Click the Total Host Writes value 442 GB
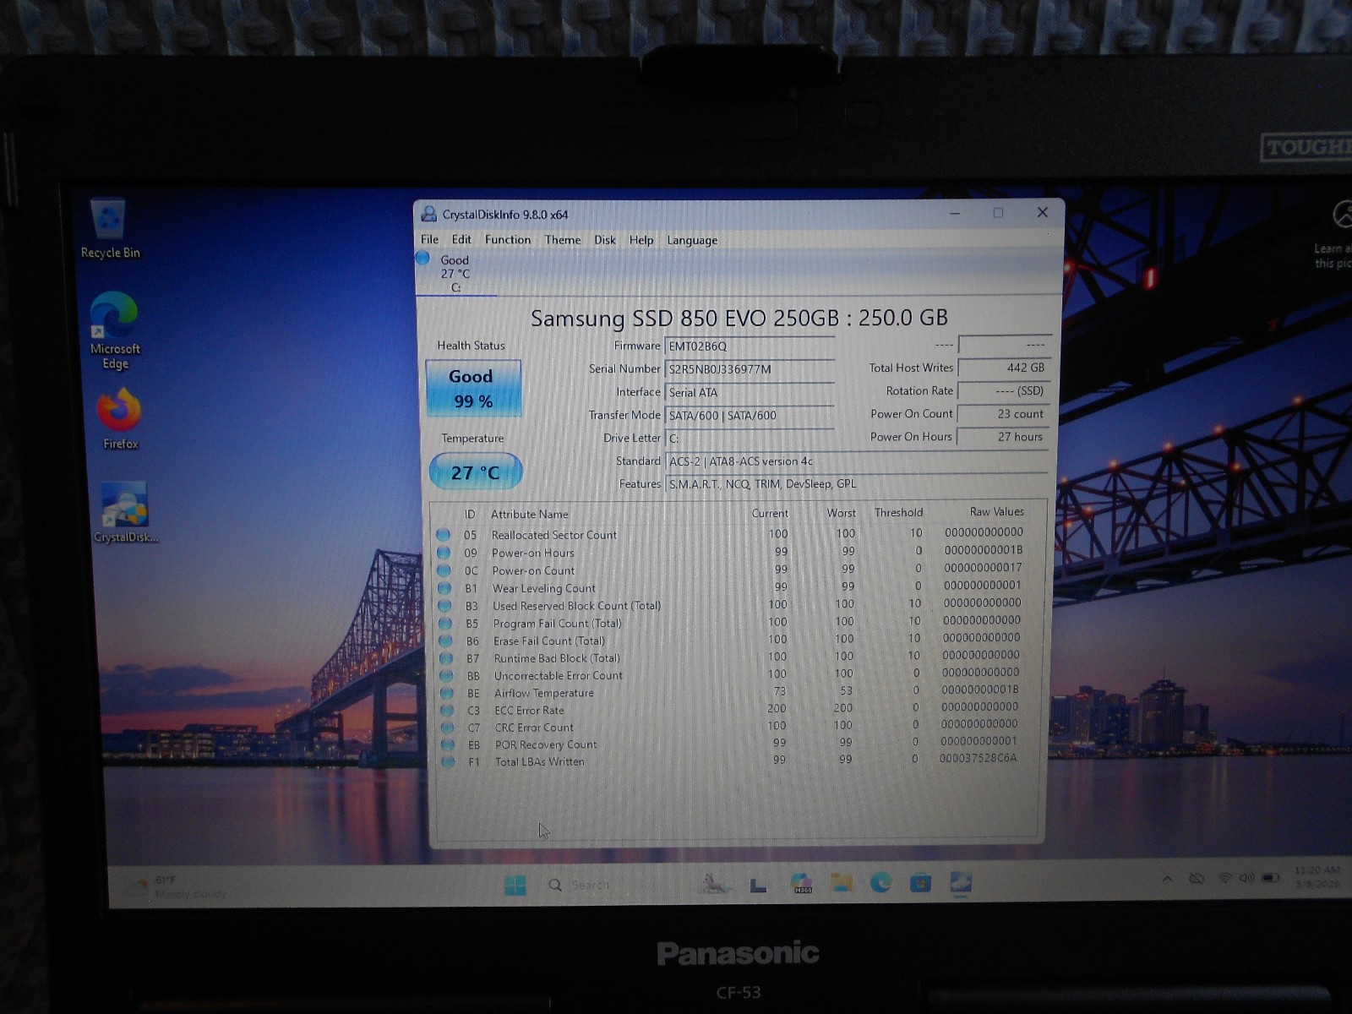This screenshot has height=1014, width=1352. tap(1004, 368)
